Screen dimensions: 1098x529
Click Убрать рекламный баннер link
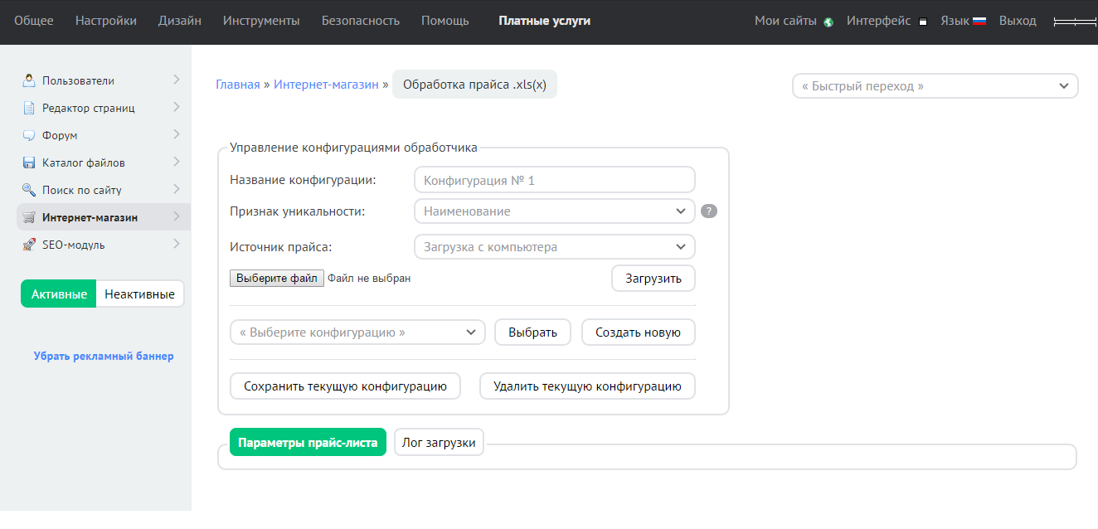click(104, 357)
